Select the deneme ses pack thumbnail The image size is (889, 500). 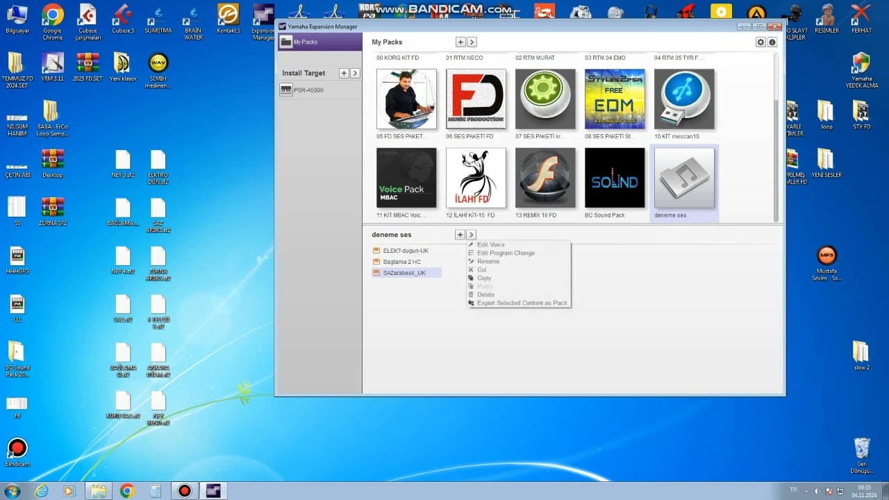pyautogui.click(x=684, y=178)
